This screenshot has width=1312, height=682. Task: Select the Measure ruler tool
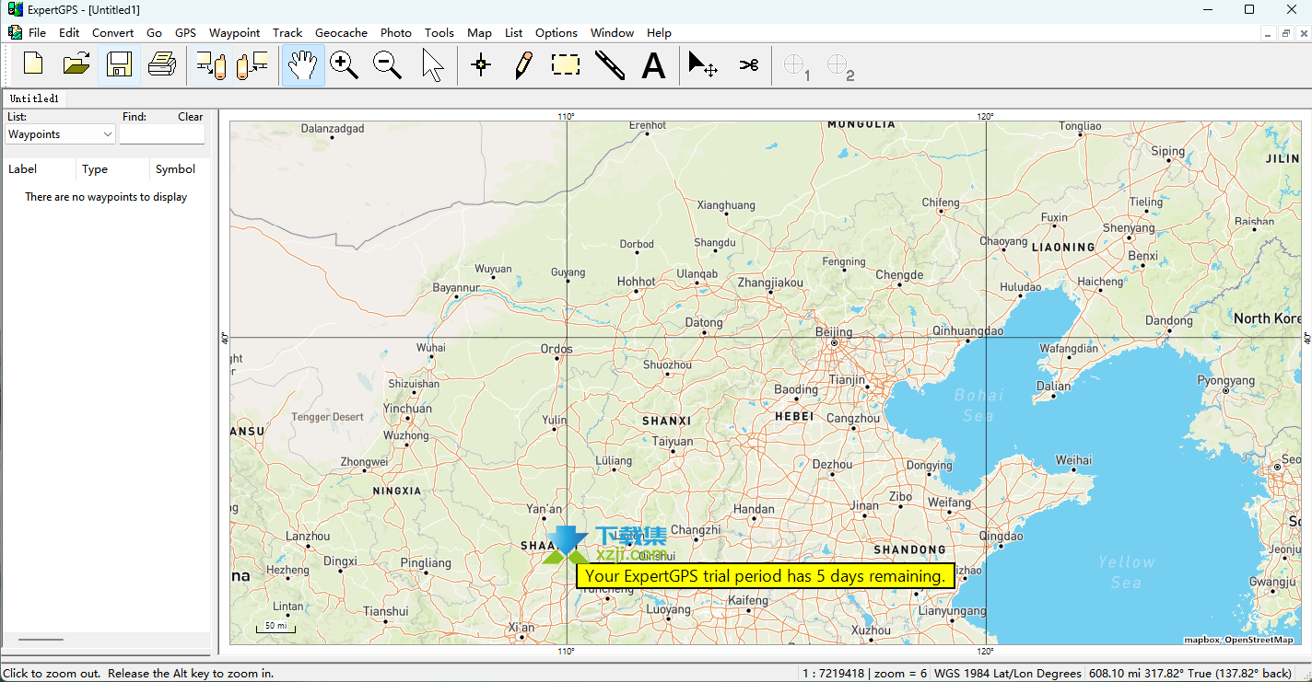pyautogui.click(x=609, y=64)
